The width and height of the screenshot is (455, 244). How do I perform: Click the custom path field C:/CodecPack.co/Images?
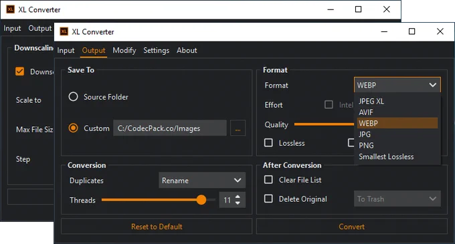pos(170,128)
